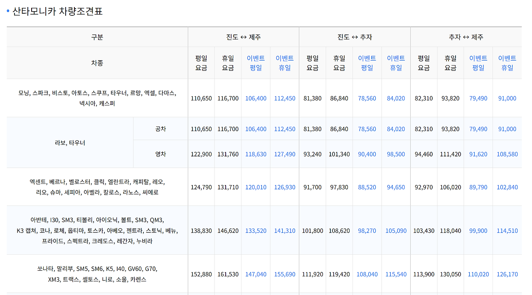Screen dimensions: 532x295
Task: Select the 131,760 fare cell
Action: (228, 154)
